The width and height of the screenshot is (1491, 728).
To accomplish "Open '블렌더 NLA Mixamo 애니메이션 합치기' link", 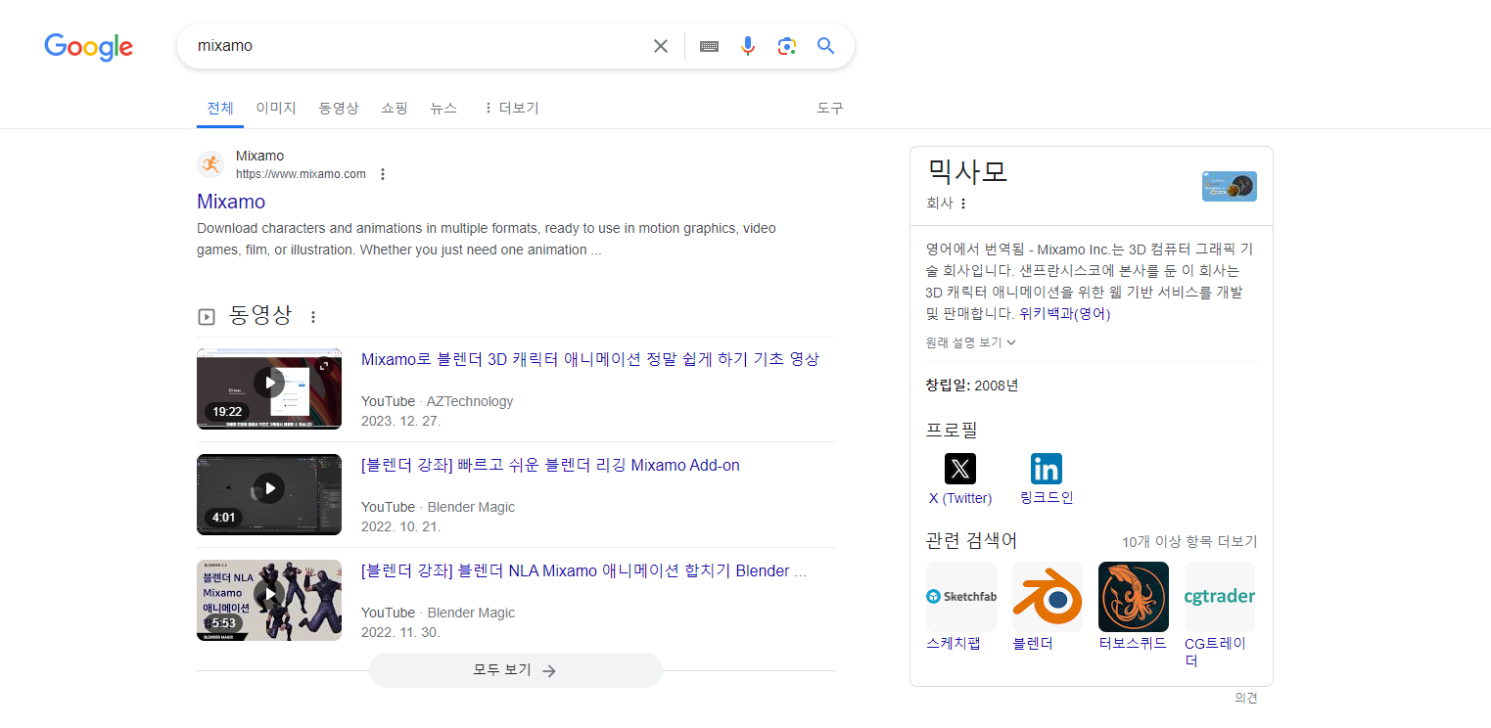I will [x=583, y=570].
